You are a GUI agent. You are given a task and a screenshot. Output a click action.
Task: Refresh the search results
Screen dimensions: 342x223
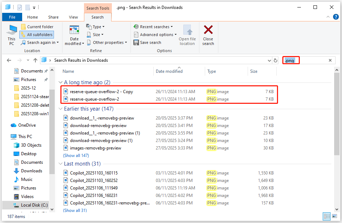click(275, 60)
